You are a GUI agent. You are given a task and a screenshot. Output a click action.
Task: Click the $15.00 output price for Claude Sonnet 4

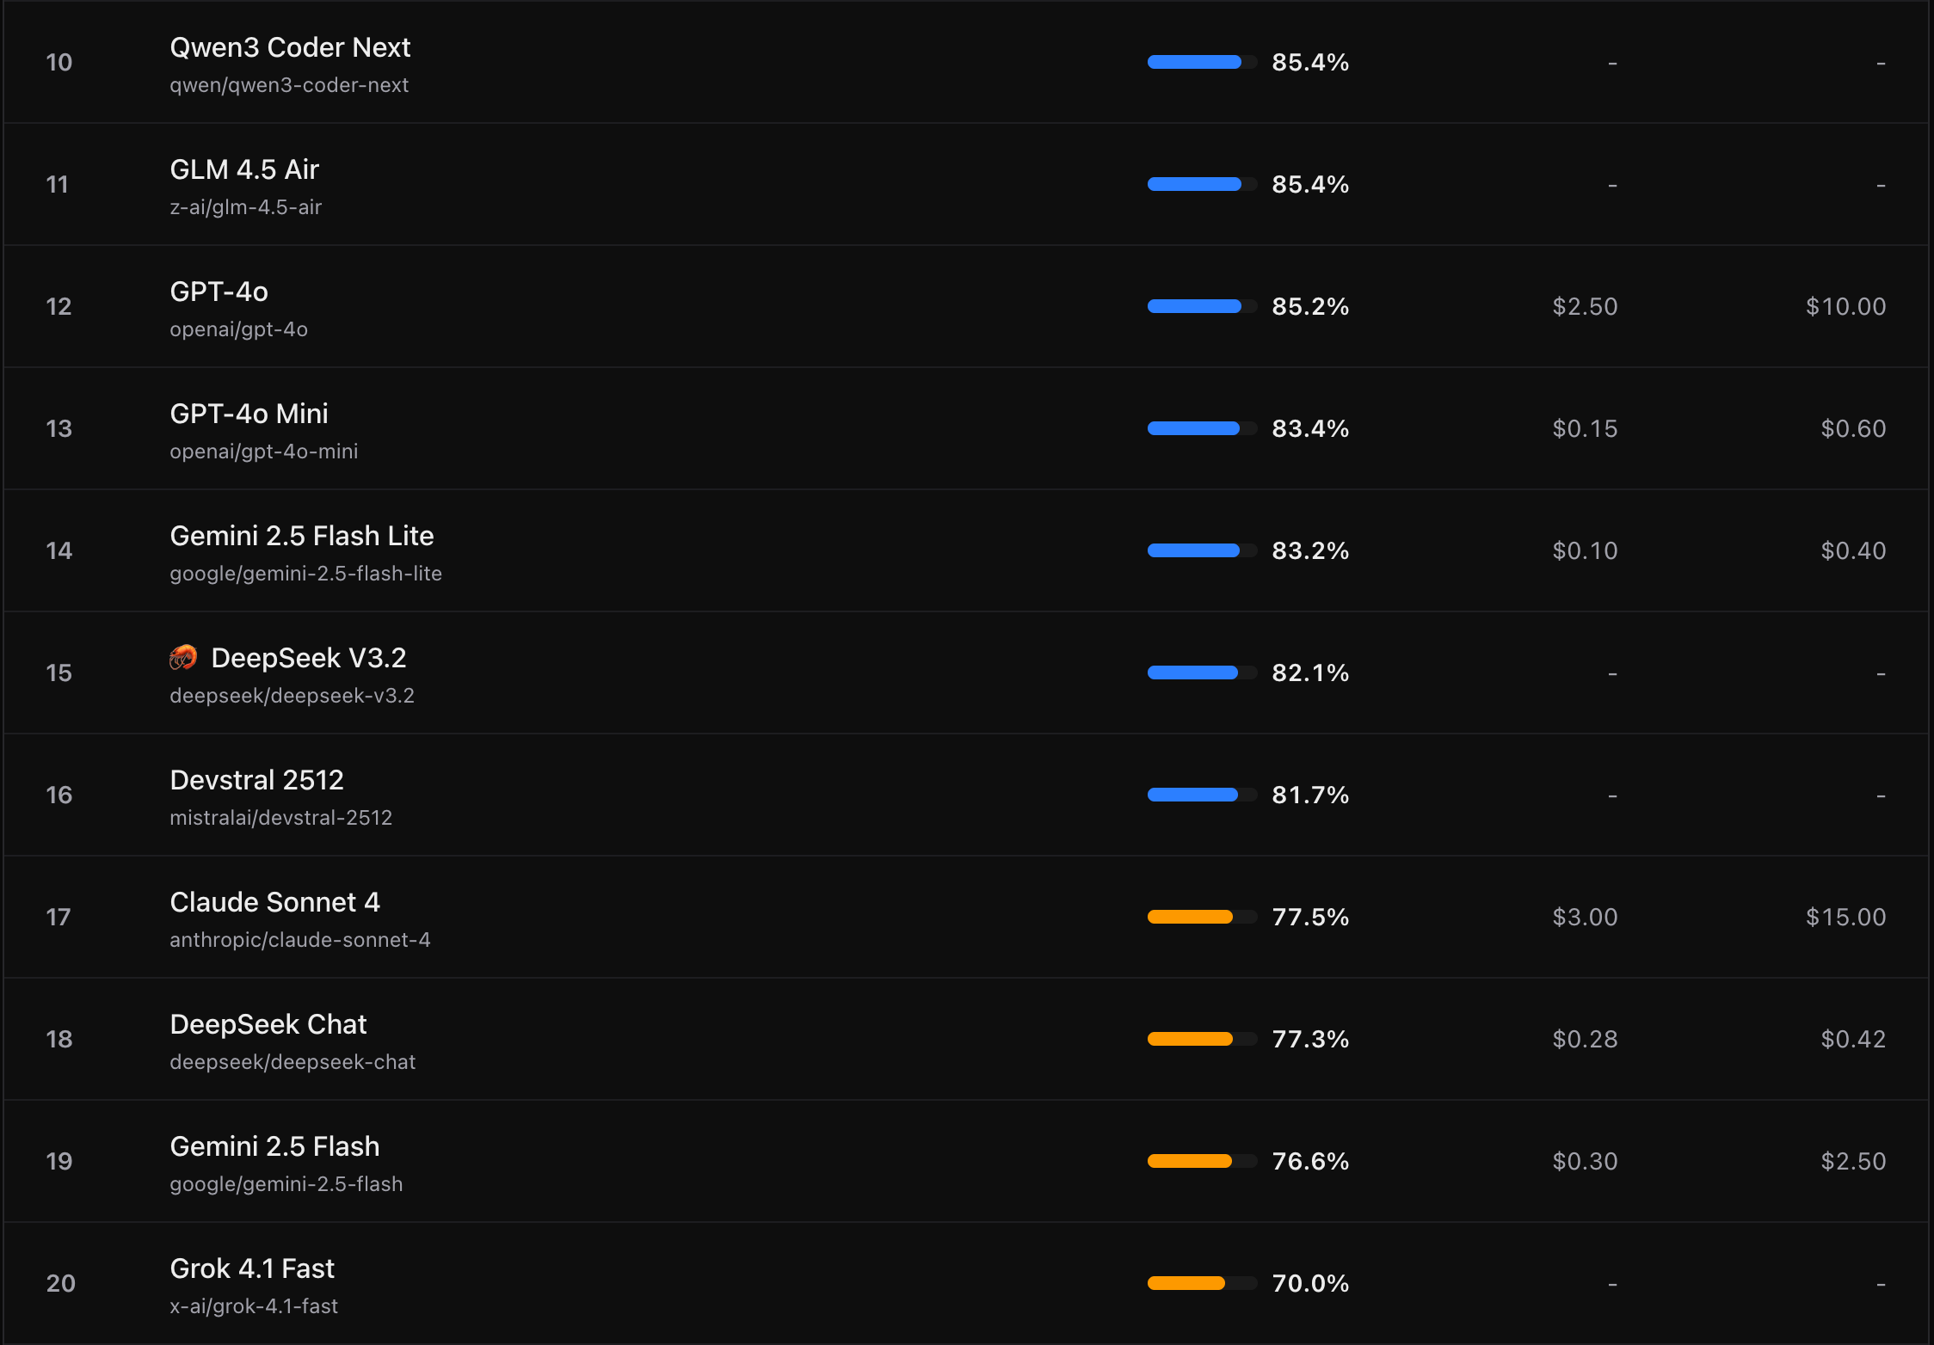point(1845,917)
